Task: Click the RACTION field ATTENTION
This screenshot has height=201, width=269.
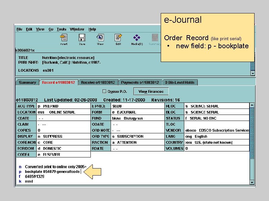Action: (x=138, y=142)
